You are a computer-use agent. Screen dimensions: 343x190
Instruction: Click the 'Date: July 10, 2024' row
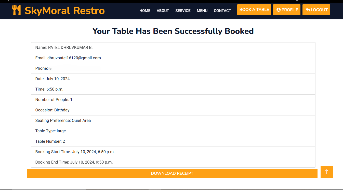[173, 79]
